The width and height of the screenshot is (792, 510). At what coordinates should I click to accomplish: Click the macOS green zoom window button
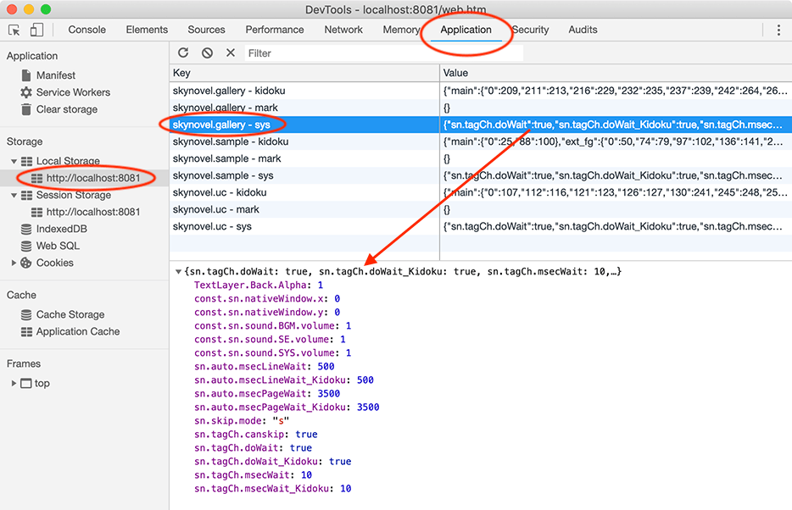point(46,9)
